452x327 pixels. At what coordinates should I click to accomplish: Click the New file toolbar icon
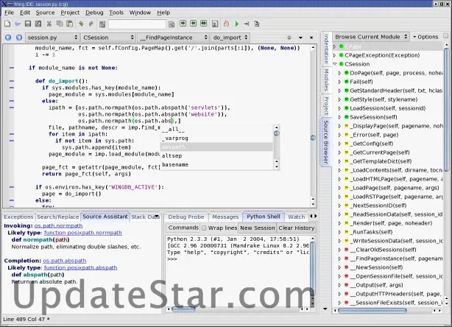(8, 24)
